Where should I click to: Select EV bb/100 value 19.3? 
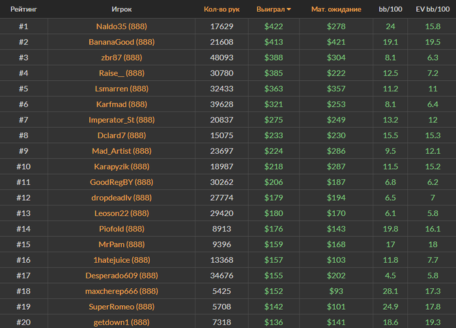433,322
